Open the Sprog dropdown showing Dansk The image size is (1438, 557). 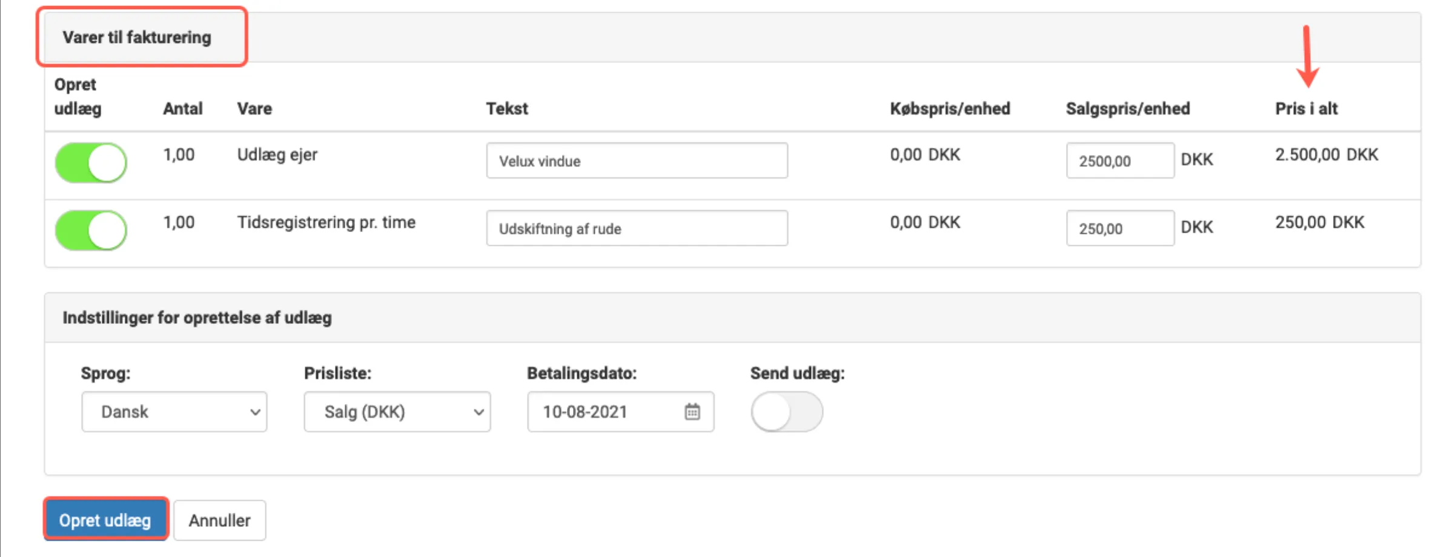174,412
